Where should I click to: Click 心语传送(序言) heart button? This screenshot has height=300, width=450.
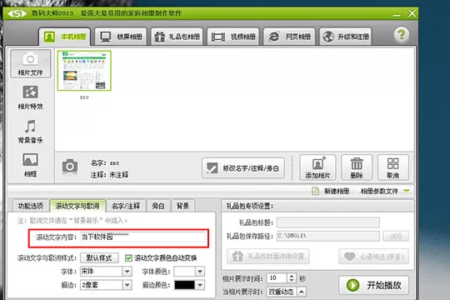[373, 257]
